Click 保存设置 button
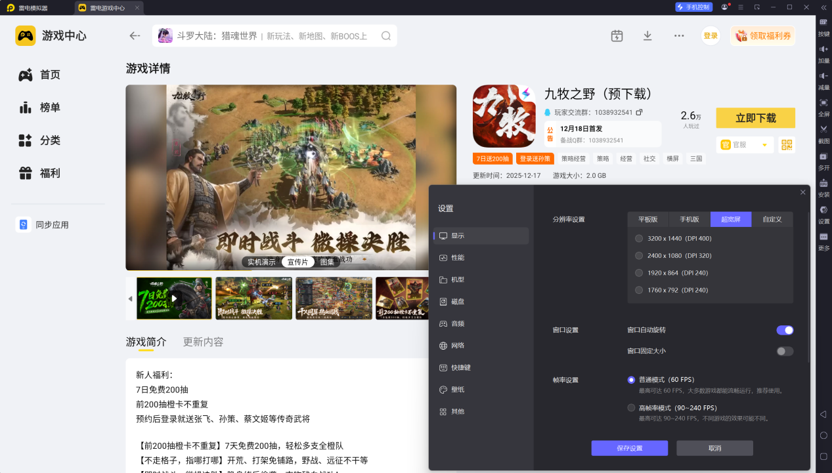This screenshot has height=473, width=832. pos(630,448)
